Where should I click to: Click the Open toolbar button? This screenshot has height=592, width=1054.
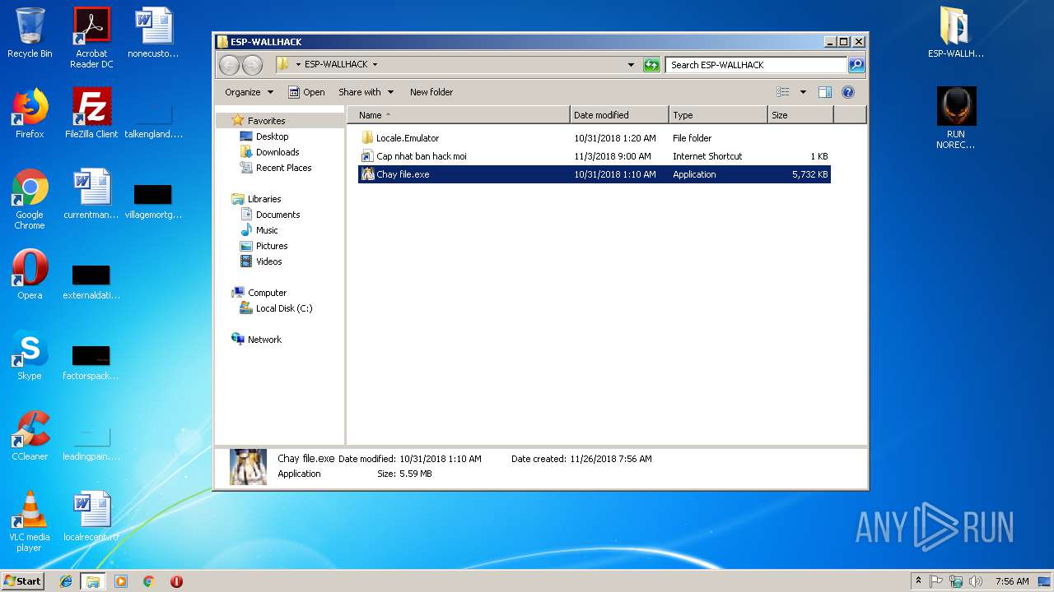(x=306, y=92)
